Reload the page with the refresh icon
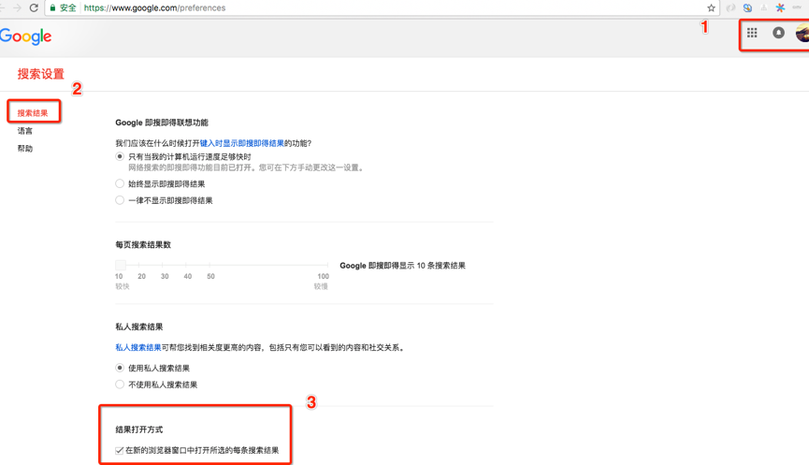Screen dimensions: 809x465 click(34, 7)
